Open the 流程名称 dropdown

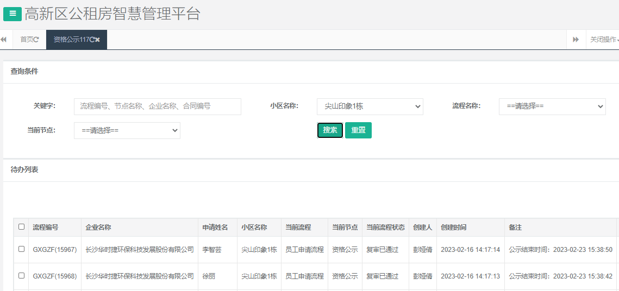pos(552,106)
